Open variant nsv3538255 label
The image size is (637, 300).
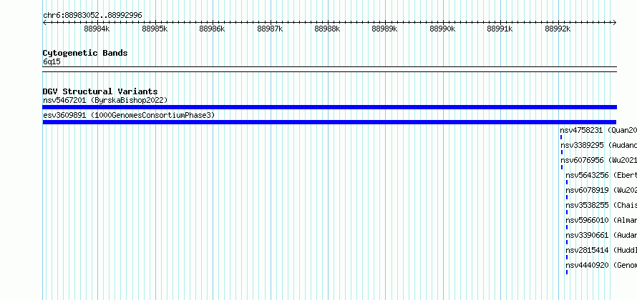pyautogui.click(x=601, y=205)
